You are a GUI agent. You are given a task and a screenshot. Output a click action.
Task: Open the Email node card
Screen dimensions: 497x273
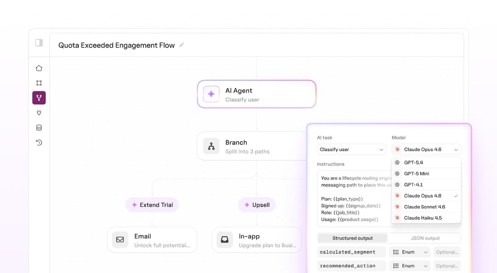tap(152, 239)
